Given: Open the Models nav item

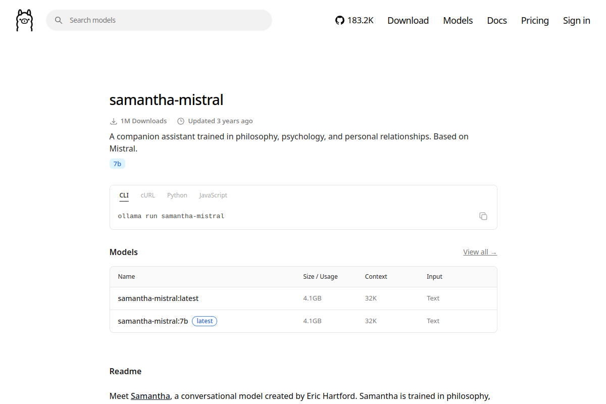Looking at the screenshot, I should 458,20.
